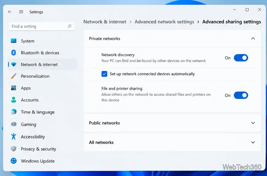Click the Apps icon in sidebar
The width and height of the screenshot is (267, 176).
tap(14, 88)
